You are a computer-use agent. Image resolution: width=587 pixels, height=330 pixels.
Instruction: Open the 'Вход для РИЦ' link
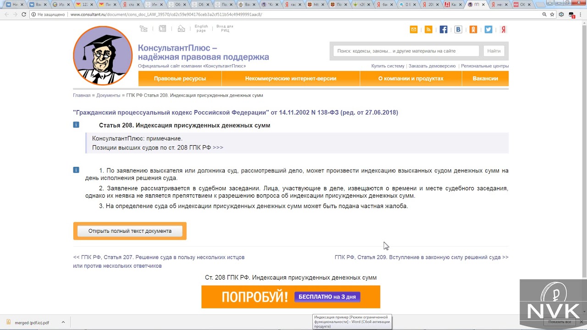[225, 28]
